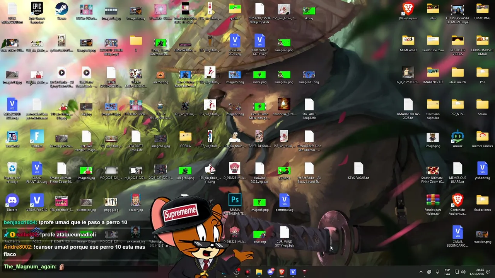Open Papelera de reciclaje
The image size is (495, 278).
coord(12,173)
